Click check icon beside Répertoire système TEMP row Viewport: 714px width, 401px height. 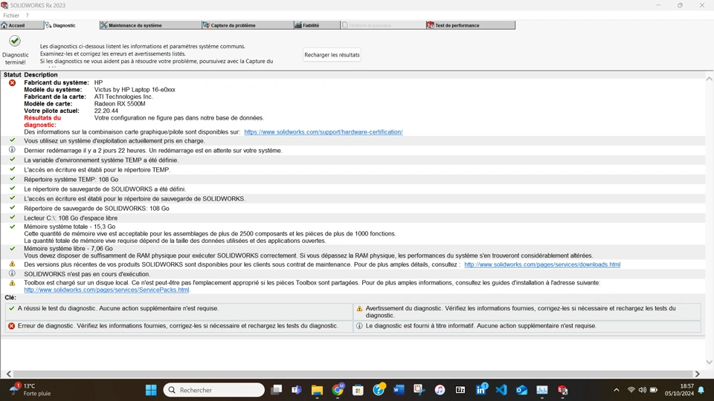(x=13, y=179)
